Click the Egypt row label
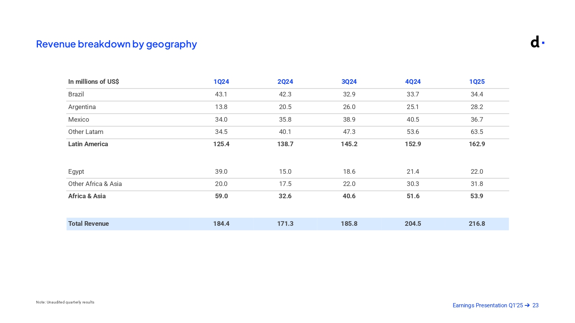 point(76,171)
